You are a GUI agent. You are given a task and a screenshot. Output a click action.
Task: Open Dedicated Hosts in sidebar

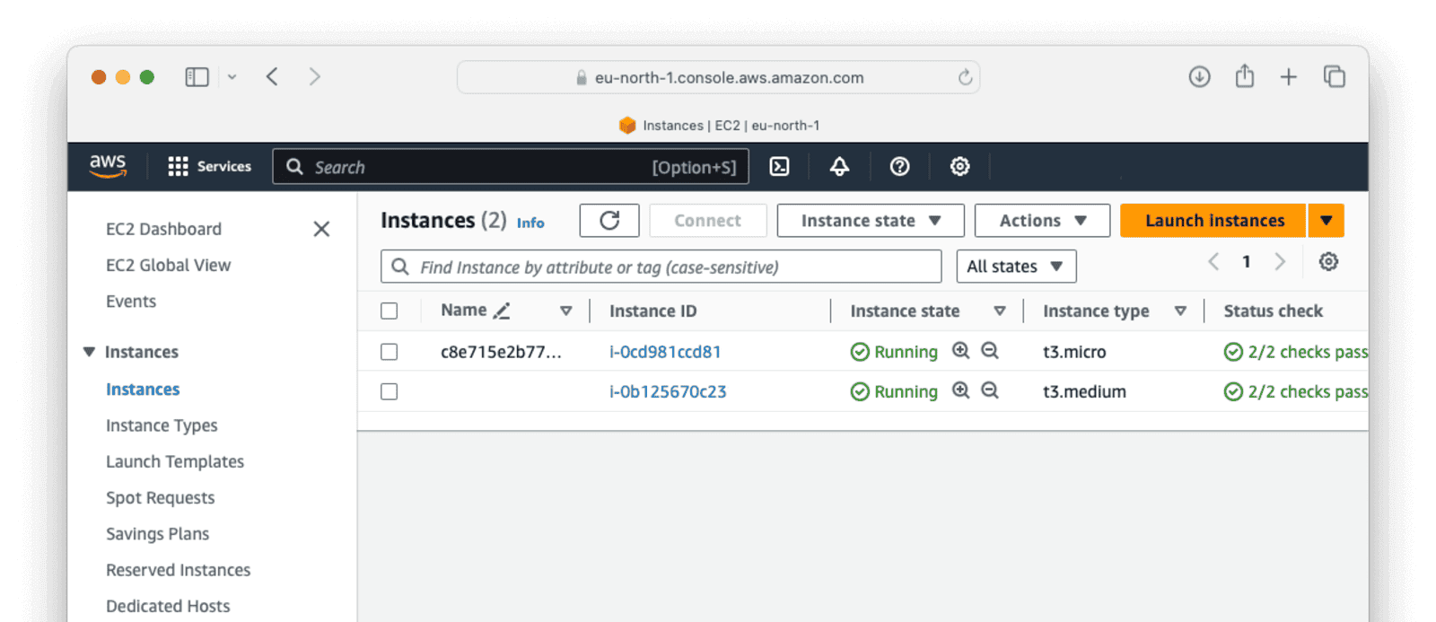pyautogui.click(x=168, y=606)
